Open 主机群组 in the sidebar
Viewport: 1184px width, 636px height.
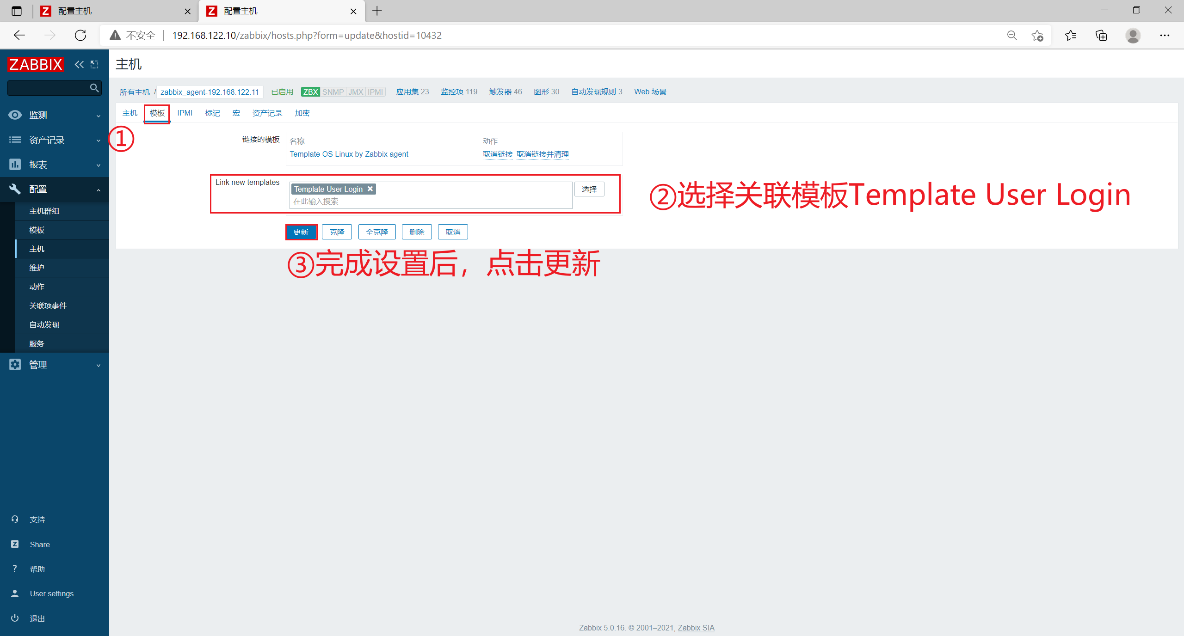tap(44, 211)
